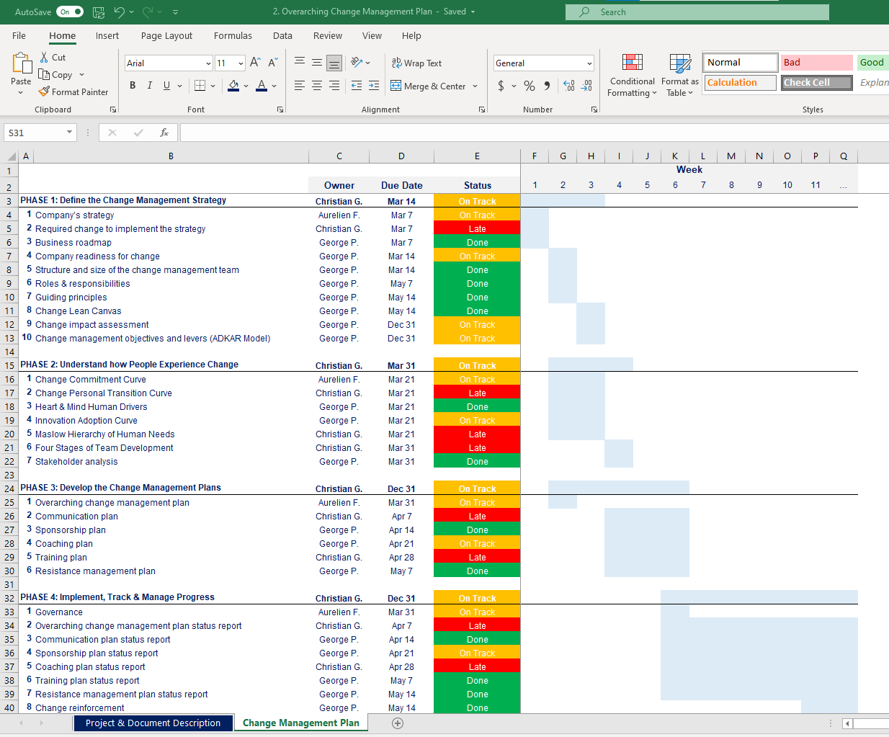Image resolution: width=889 pixels, height=737 pixels.
Task: Click the Align Left icon
Action: (300, 86)
